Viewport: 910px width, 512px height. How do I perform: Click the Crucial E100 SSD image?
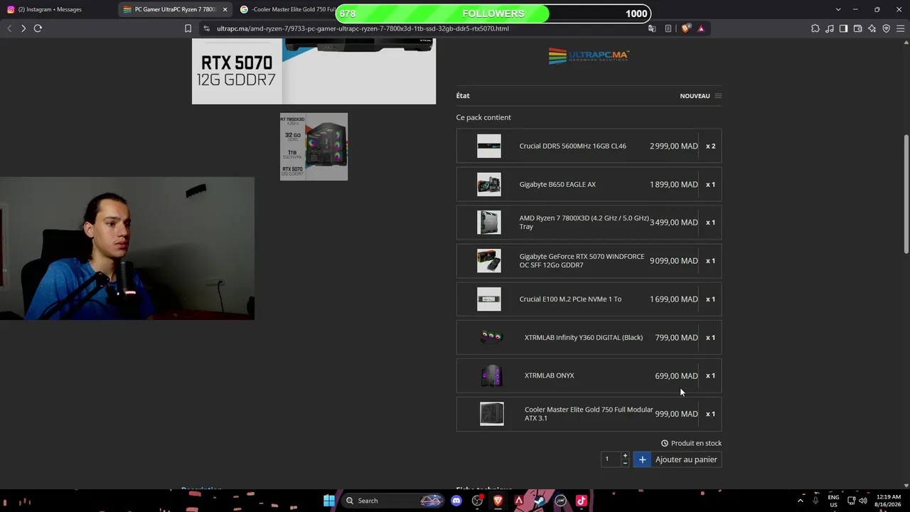pyautogui.click(x=489, y=299)
